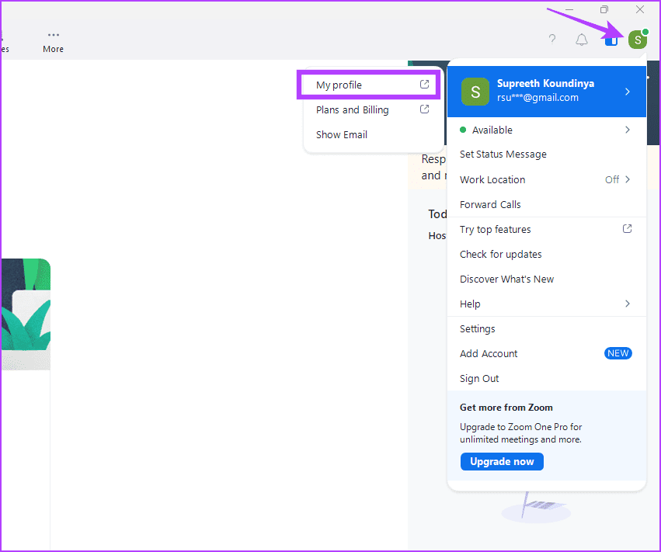This screenshot has width=661, height=552.
Task: Select Set Status Message
Action: coord(503,154)
